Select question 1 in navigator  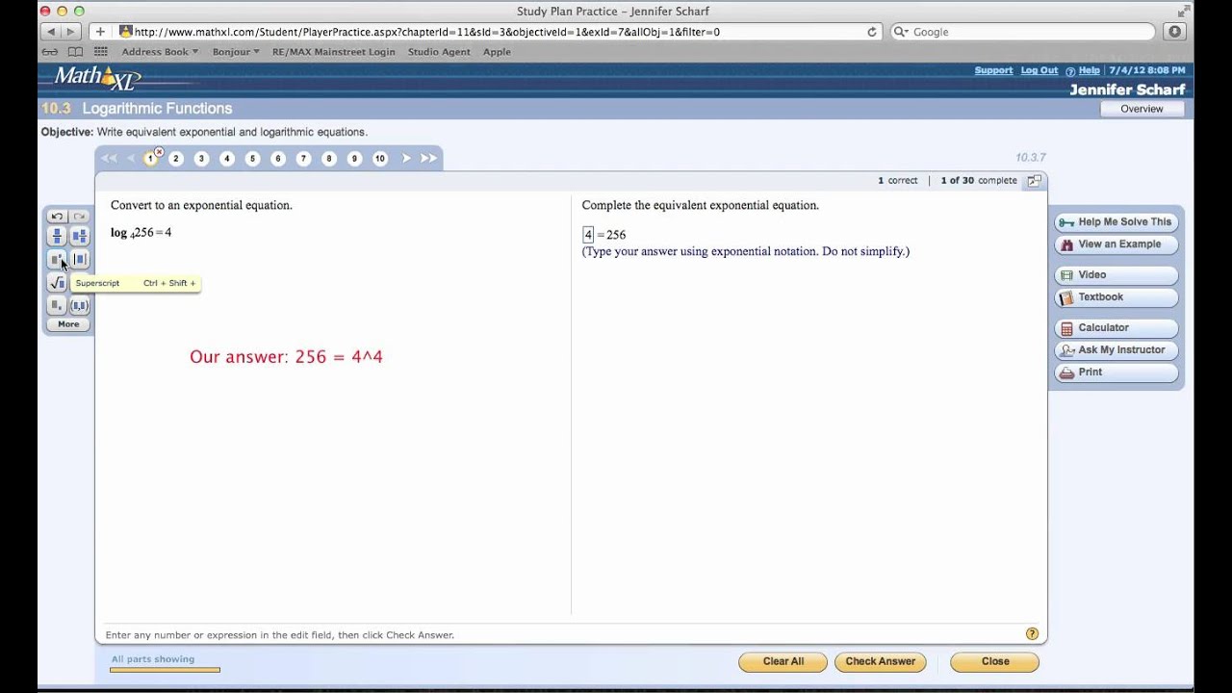click(151, 159)
